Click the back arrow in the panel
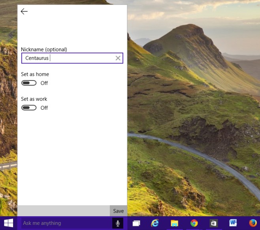 [24, 11]
